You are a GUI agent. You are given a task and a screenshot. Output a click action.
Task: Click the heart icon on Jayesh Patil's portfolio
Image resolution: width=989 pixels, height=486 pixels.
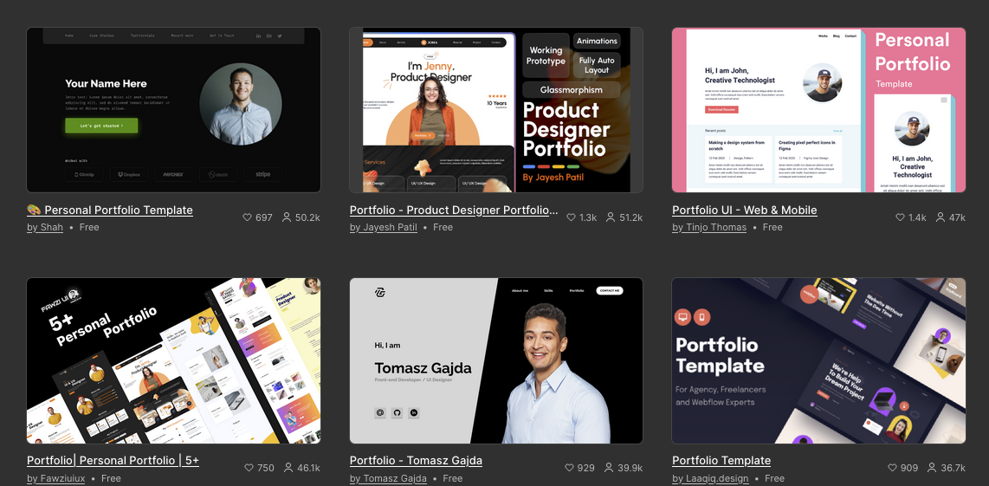pyautogui.click(x=571, y=217)
